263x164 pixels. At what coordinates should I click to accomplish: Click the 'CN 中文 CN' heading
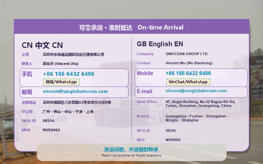coord(42,45)
